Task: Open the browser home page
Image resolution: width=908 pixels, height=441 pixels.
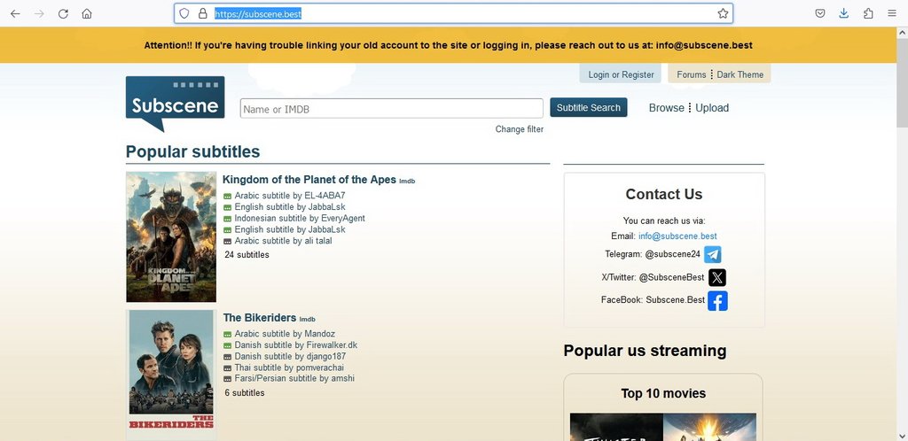Action: point(87,14)
